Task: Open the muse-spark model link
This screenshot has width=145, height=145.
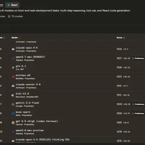Action: [23, 112]
